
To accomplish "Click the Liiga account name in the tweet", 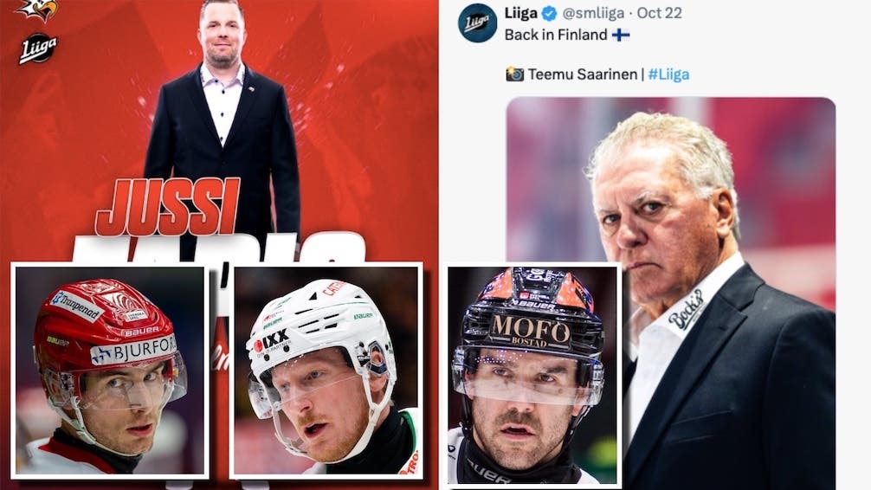I will (520, 13).
